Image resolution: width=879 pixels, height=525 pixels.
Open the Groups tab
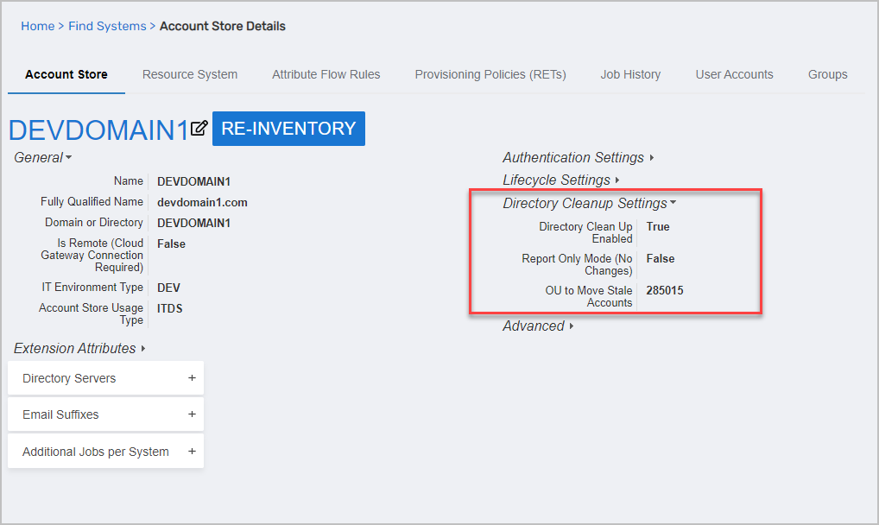coord(827,75)
